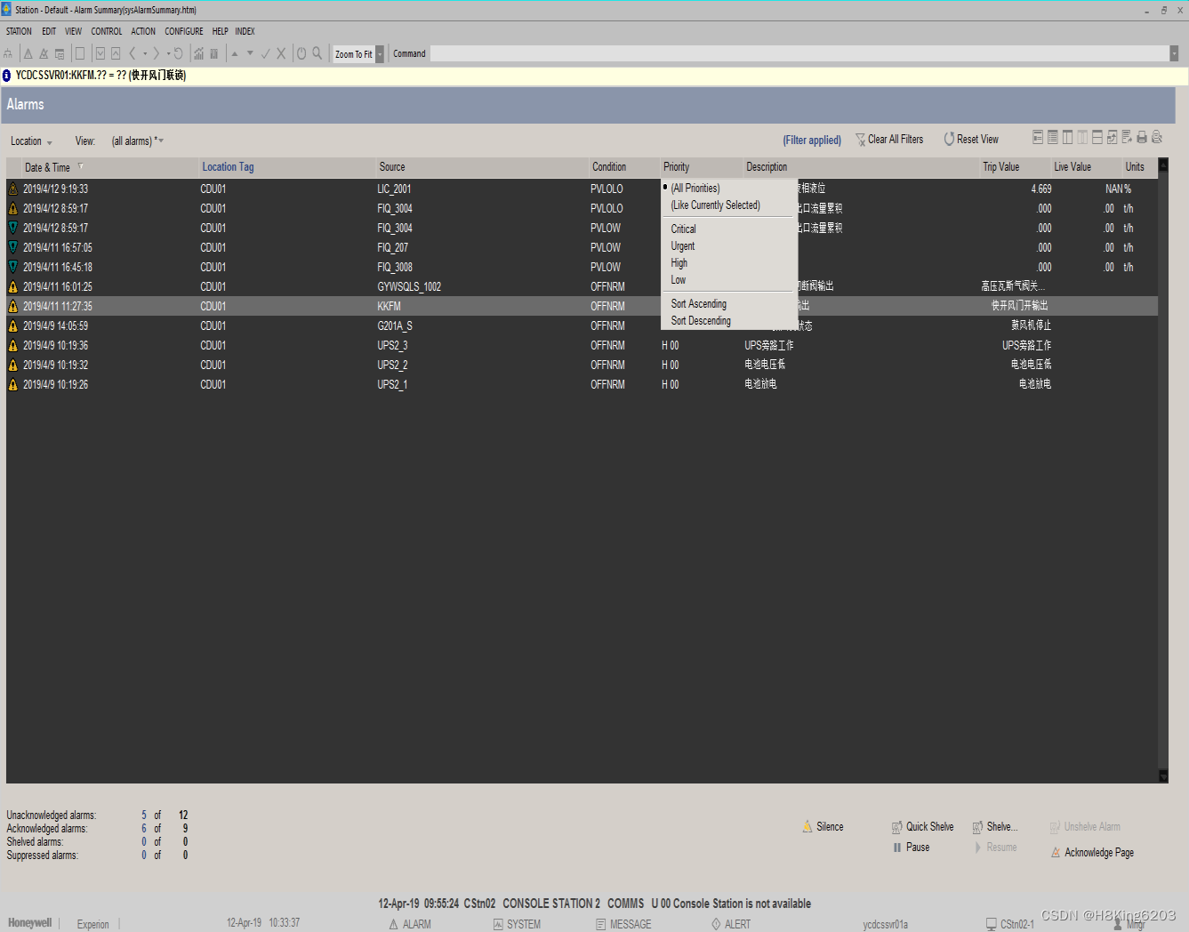Go back with the left chevron icon
The image size is (1189, 932).
(133, 53)
